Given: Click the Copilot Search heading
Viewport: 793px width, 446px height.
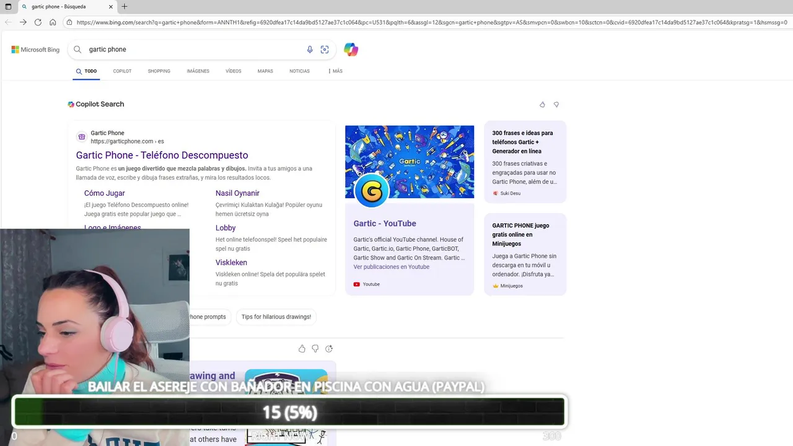Looking at the screenshot, I should (x=100, y=104).
